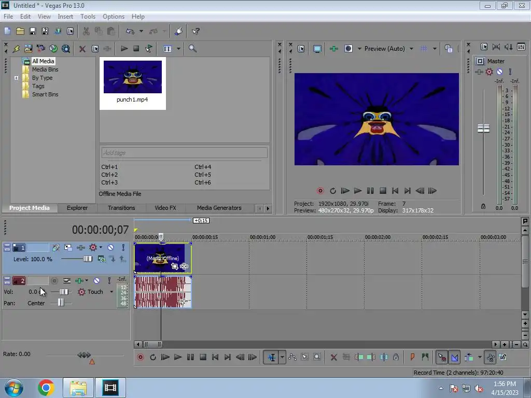The image size is (531, 398).
Task: Select the Zoom Edit tool in bottom toolbar
Action: [x=317, y=357]
